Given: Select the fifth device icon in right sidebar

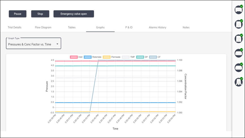Looking at the screenshot, I should click(x=238, y=67).
